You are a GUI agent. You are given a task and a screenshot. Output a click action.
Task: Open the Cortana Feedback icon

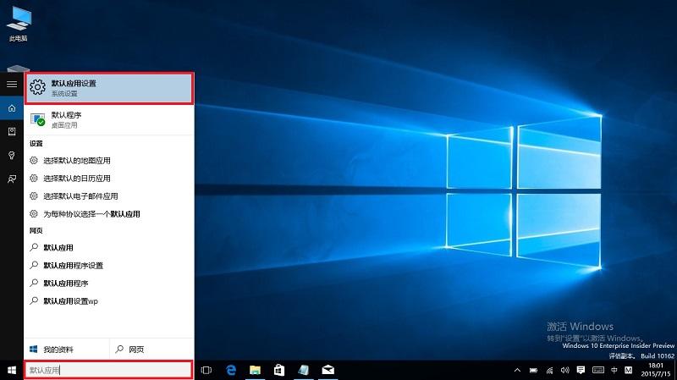point(12,179)
